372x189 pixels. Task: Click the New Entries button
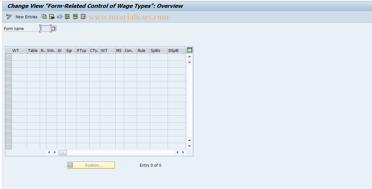[x=26, y=17]
